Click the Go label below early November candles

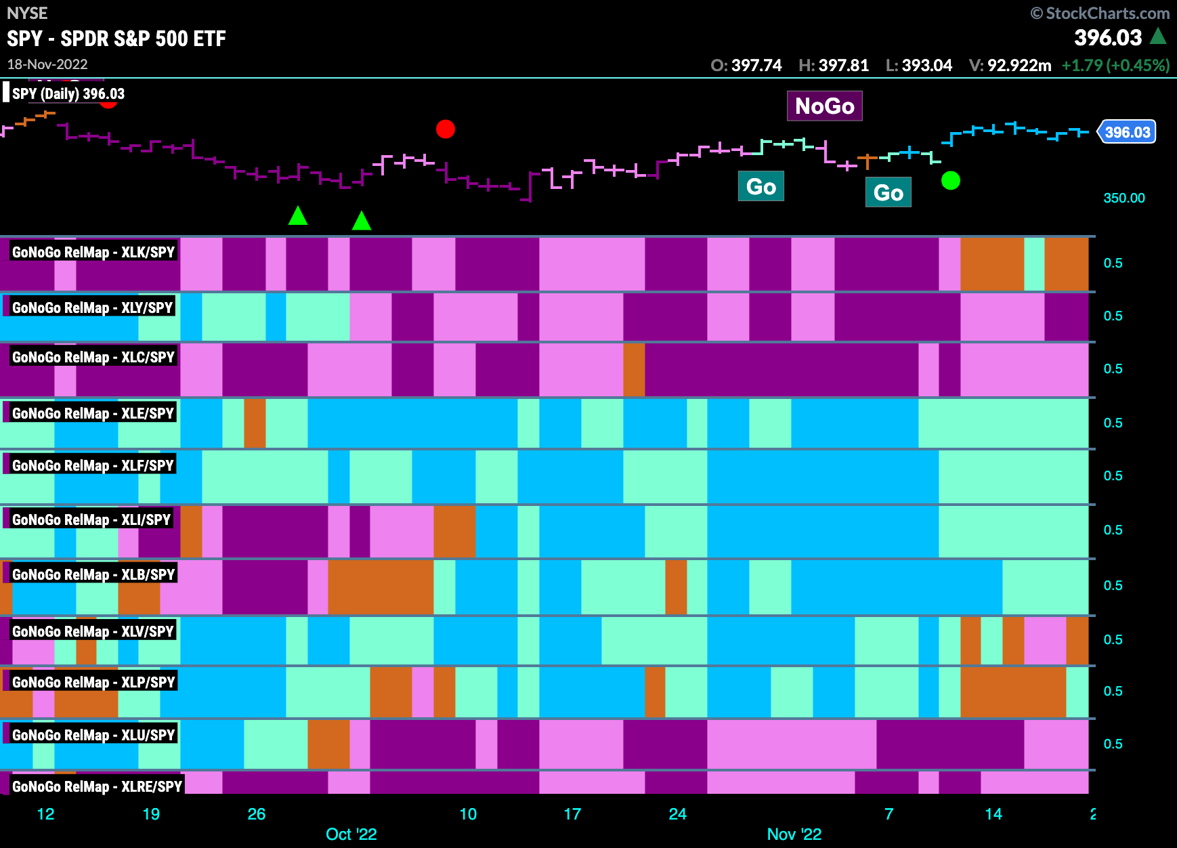tap(761, 186)
